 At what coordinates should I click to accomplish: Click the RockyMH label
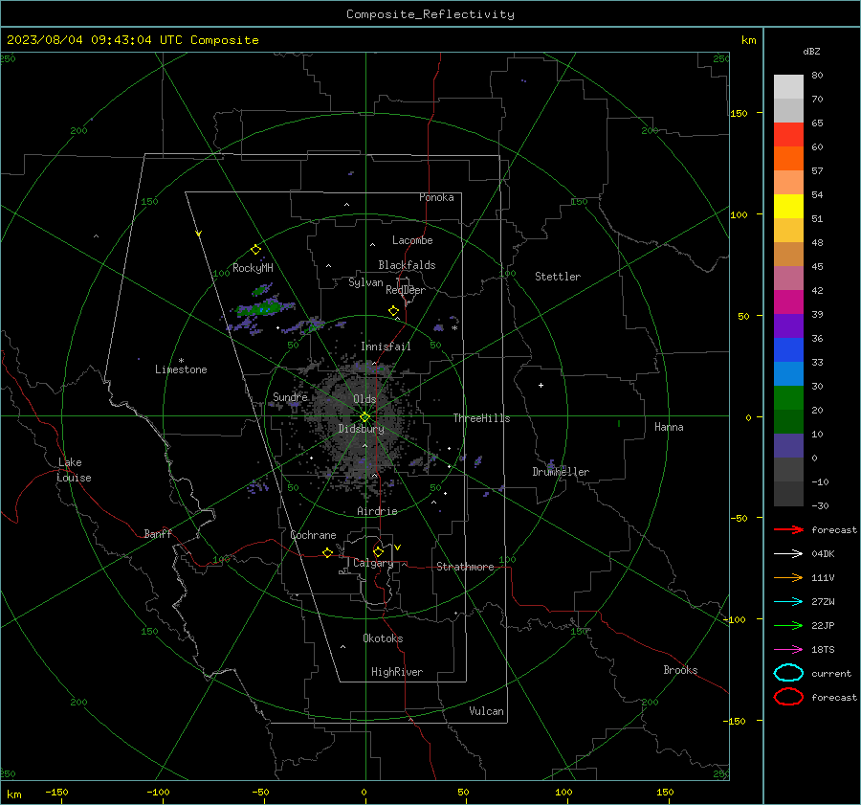click(253, 268)
